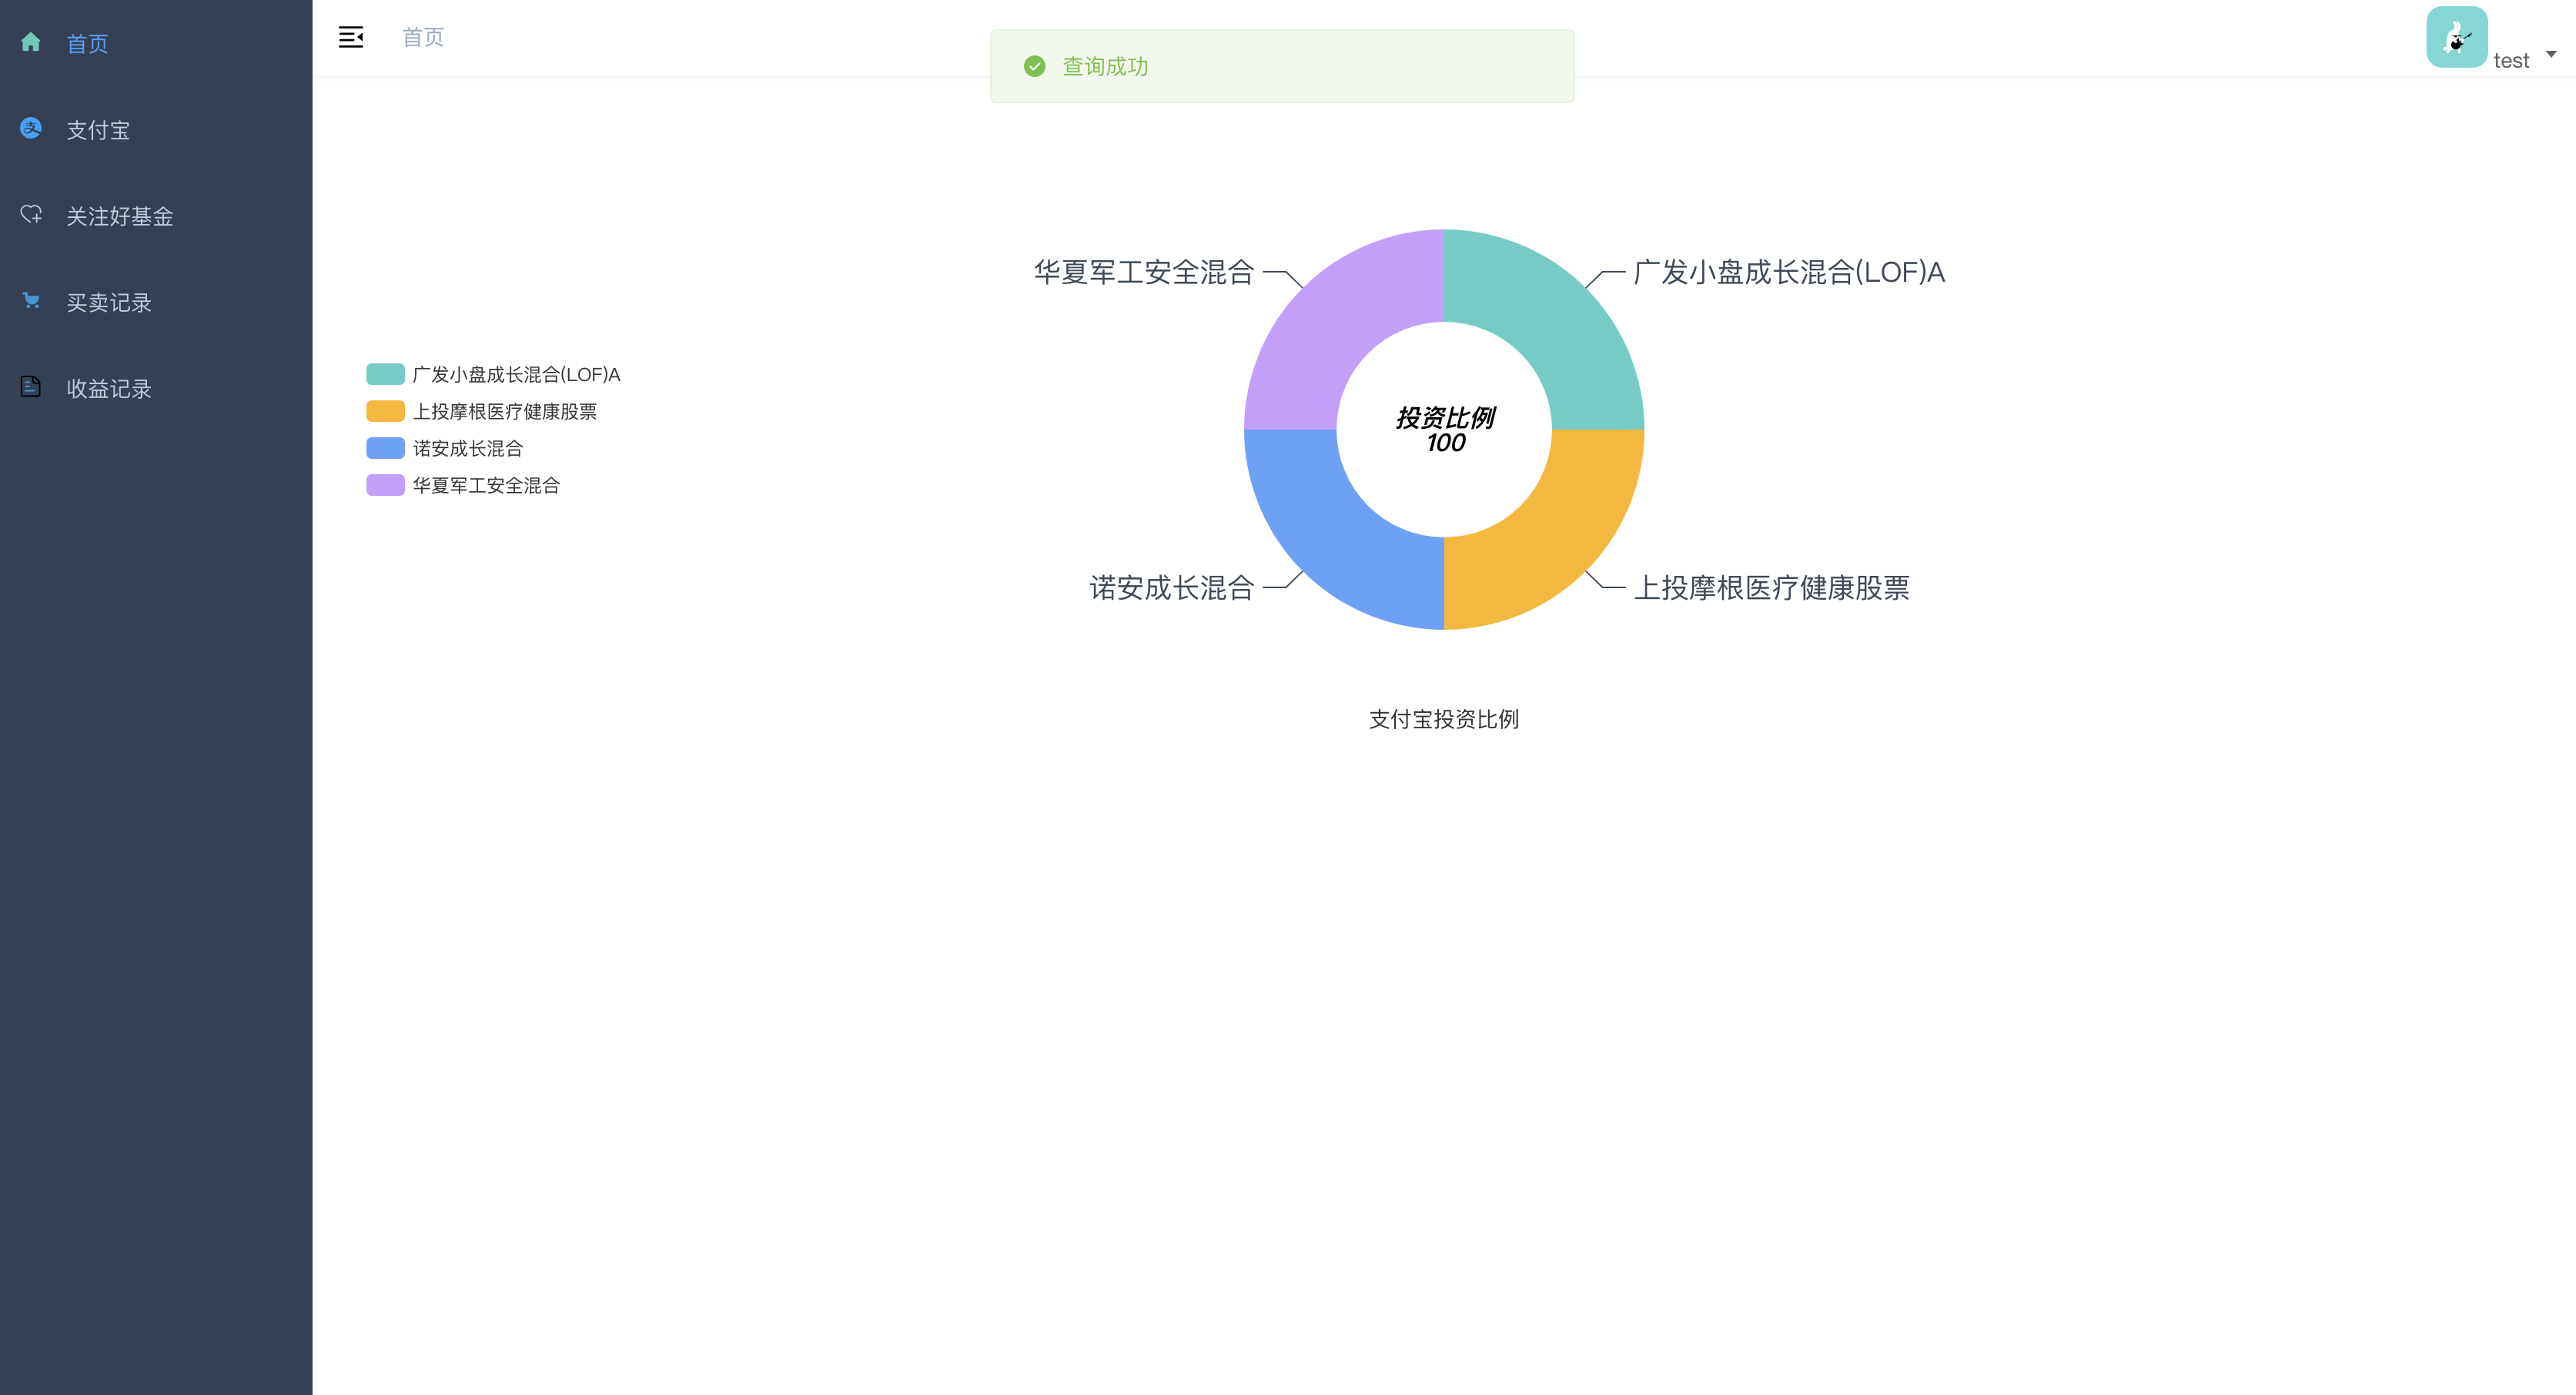Open 收益记录 menu item

pyautogui.click(x=156, y=387)
